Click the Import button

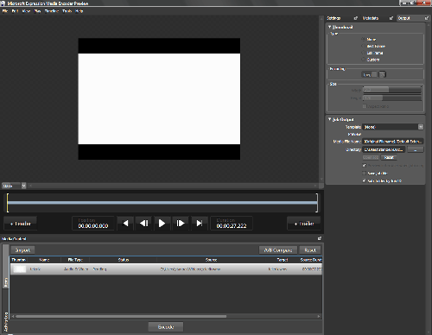22,250
